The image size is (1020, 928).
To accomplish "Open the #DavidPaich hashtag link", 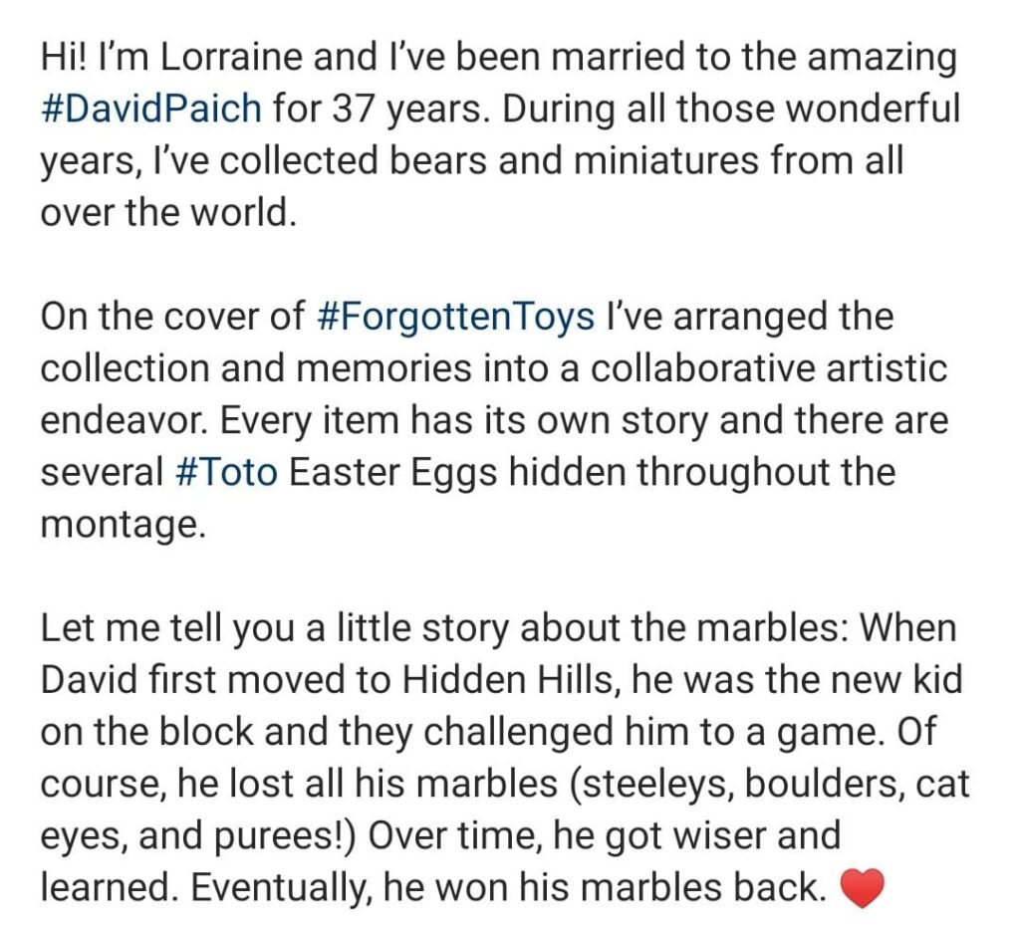I will [x=151, y=109].
